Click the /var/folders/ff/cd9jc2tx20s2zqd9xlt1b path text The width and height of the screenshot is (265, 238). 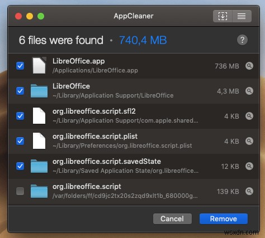(x=125, y=196)
